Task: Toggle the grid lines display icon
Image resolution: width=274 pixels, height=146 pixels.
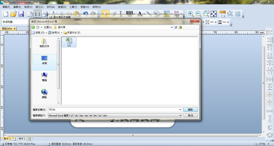Action: coord(238,14)
